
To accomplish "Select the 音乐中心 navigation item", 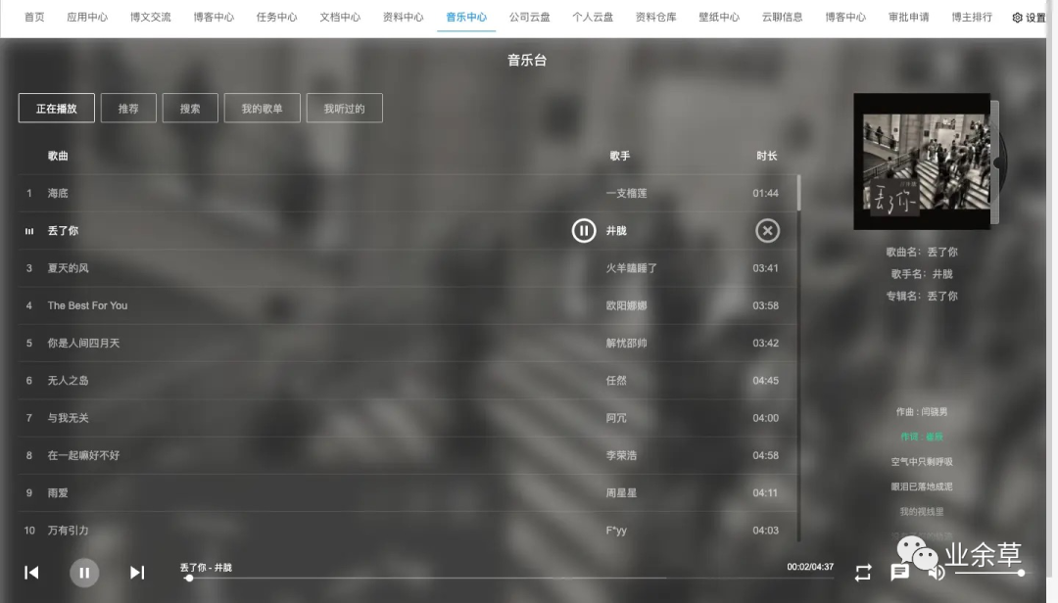I will [x=466, y=17].
